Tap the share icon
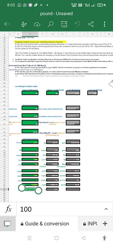This screenshot has height=245, width=113. pyautogui.click(x=91, y=24)
